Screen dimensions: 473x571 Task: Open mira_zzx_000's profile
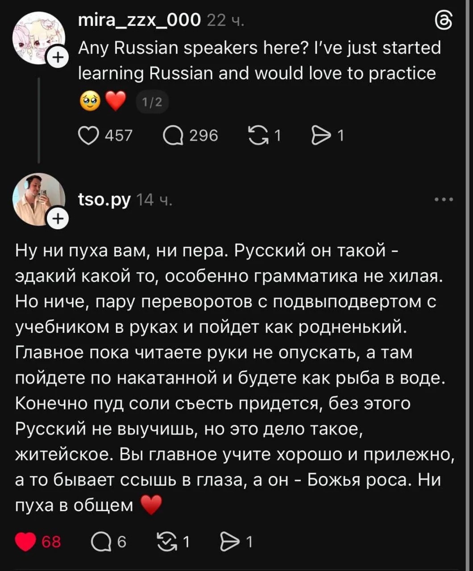click(139, 20)
